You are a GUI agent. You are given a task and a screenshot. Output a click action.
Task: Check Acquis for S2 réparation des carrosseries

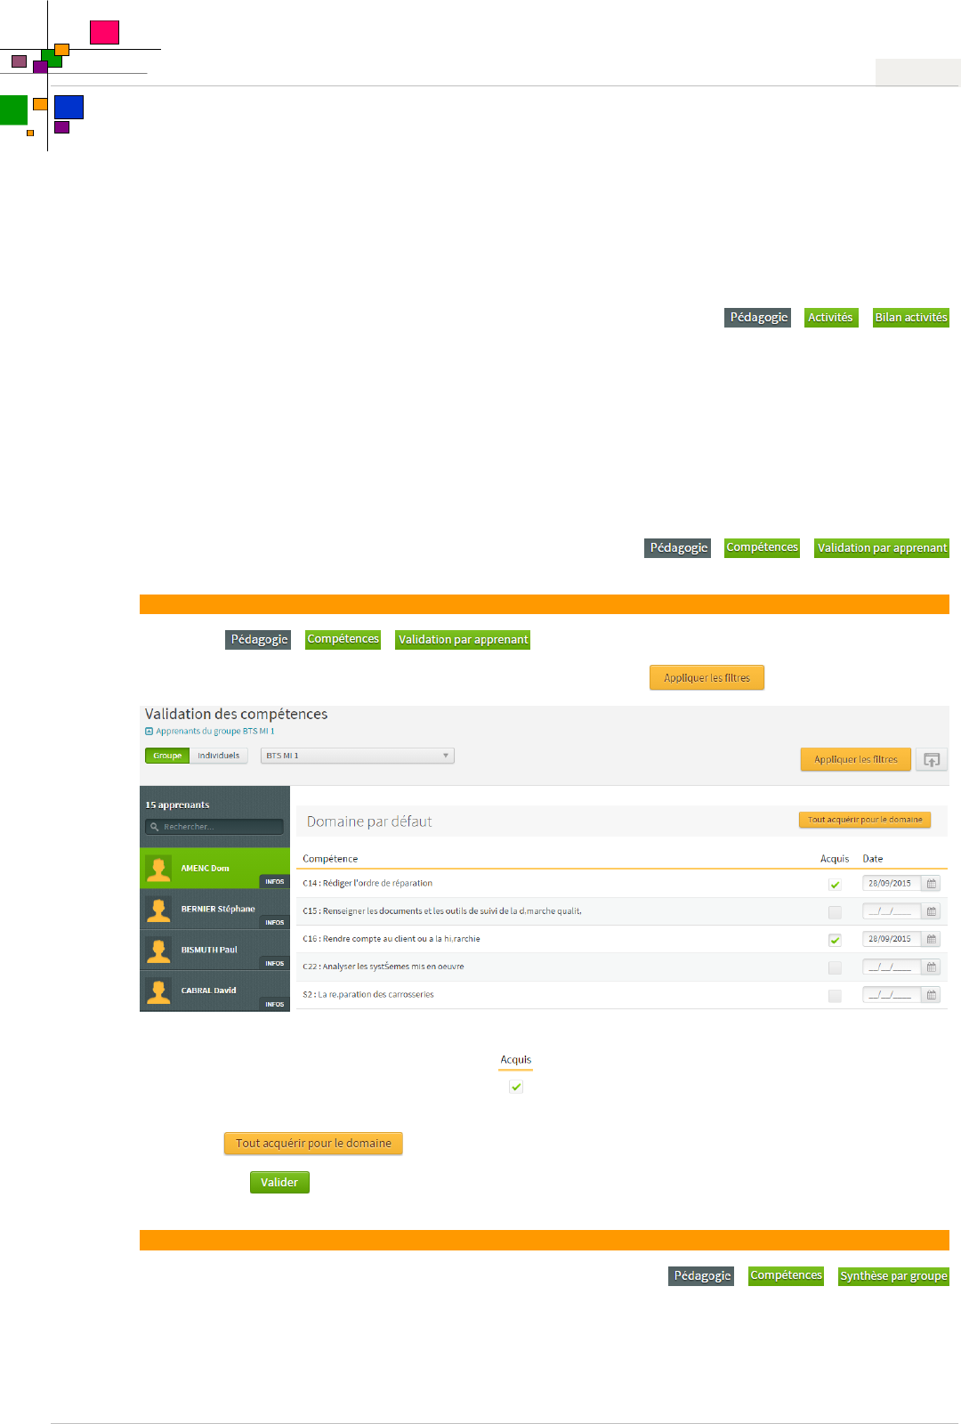tap(835, 996)
